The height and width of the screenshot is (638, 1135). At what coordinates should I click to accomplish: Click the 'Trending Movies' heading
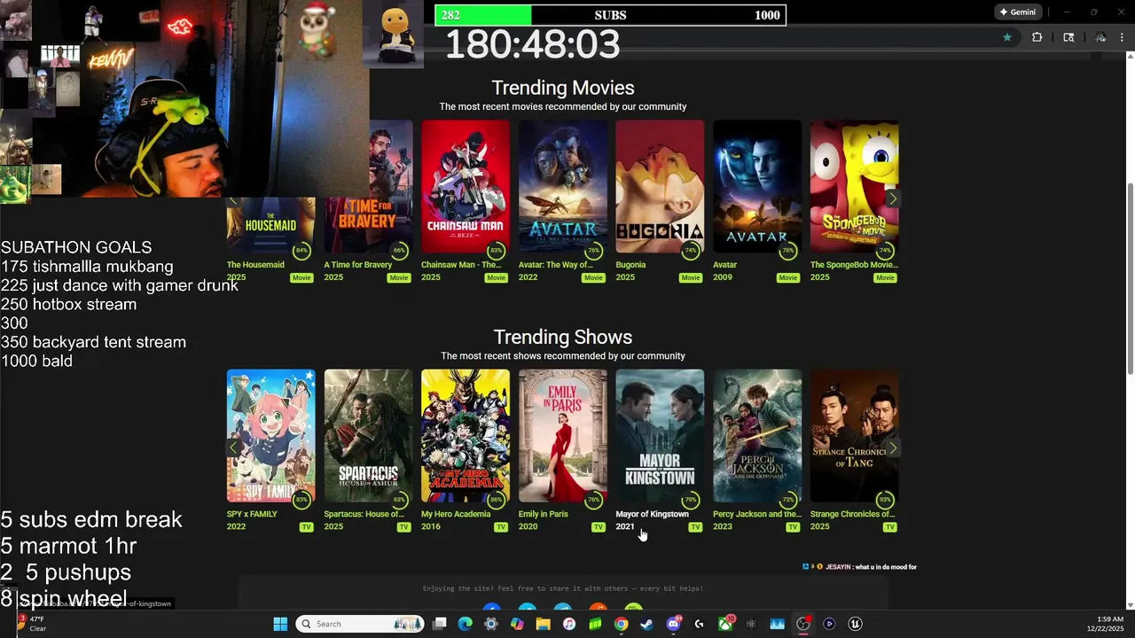563,88
